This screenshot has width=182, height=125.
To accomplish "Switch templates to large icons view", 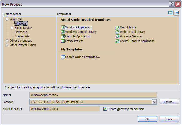I will click(171, 13).
